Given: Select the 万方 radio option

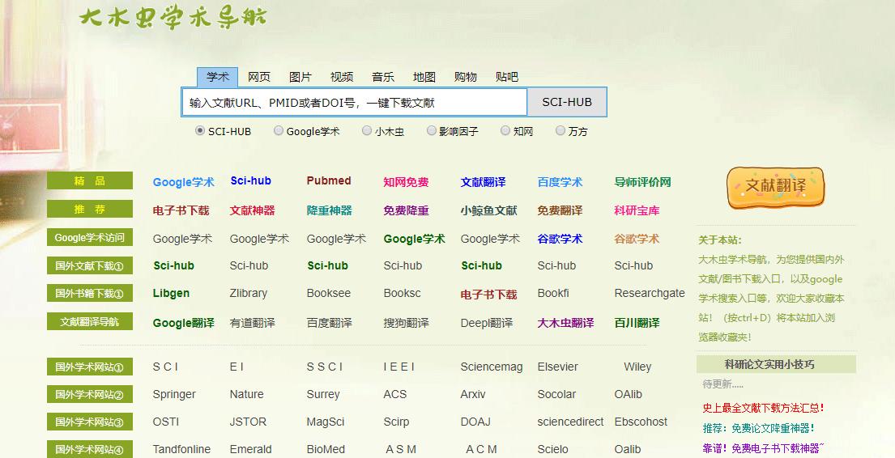Looking at the screenshot, I should coord(560,130).
